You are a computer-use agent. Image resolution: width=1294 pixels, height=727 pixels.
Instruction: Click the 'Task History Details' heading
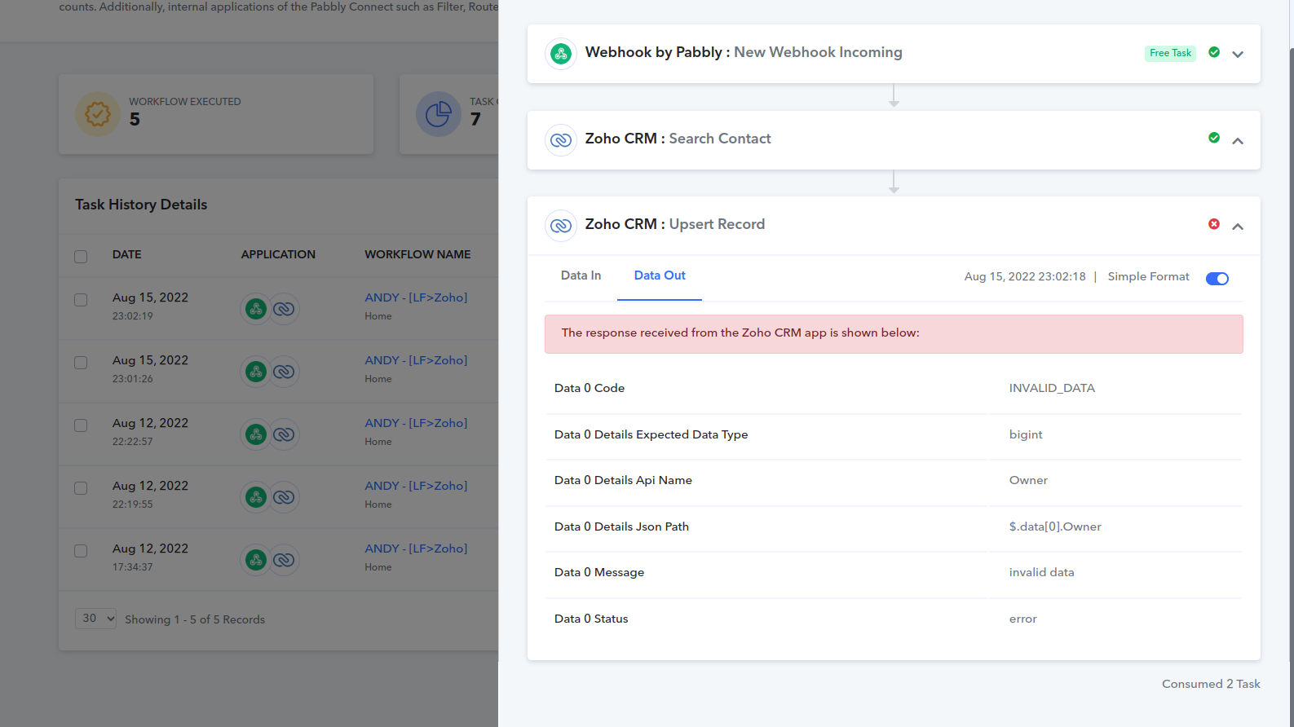coord(141,205)
